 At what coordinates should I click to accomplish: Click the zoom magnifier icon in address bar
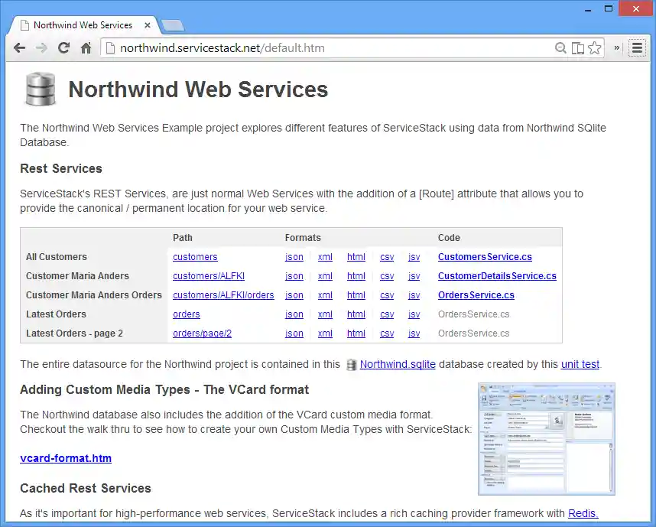tap(560, 47)
